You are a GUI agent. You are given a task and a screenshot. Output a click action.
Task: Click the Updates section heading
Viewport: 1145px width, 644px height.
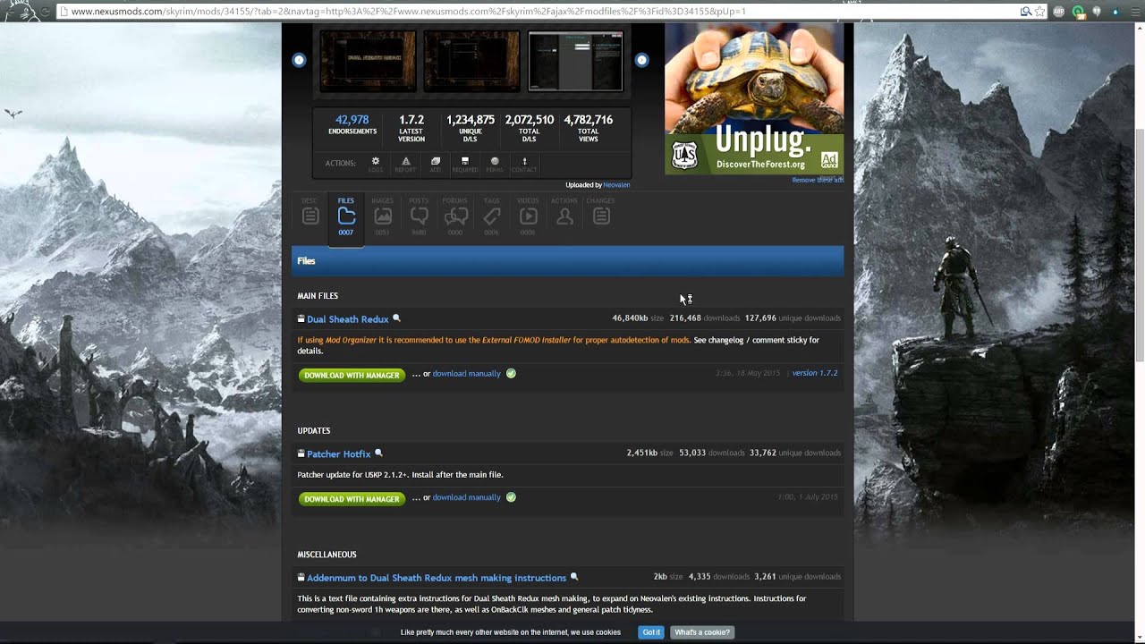[314, 431]
